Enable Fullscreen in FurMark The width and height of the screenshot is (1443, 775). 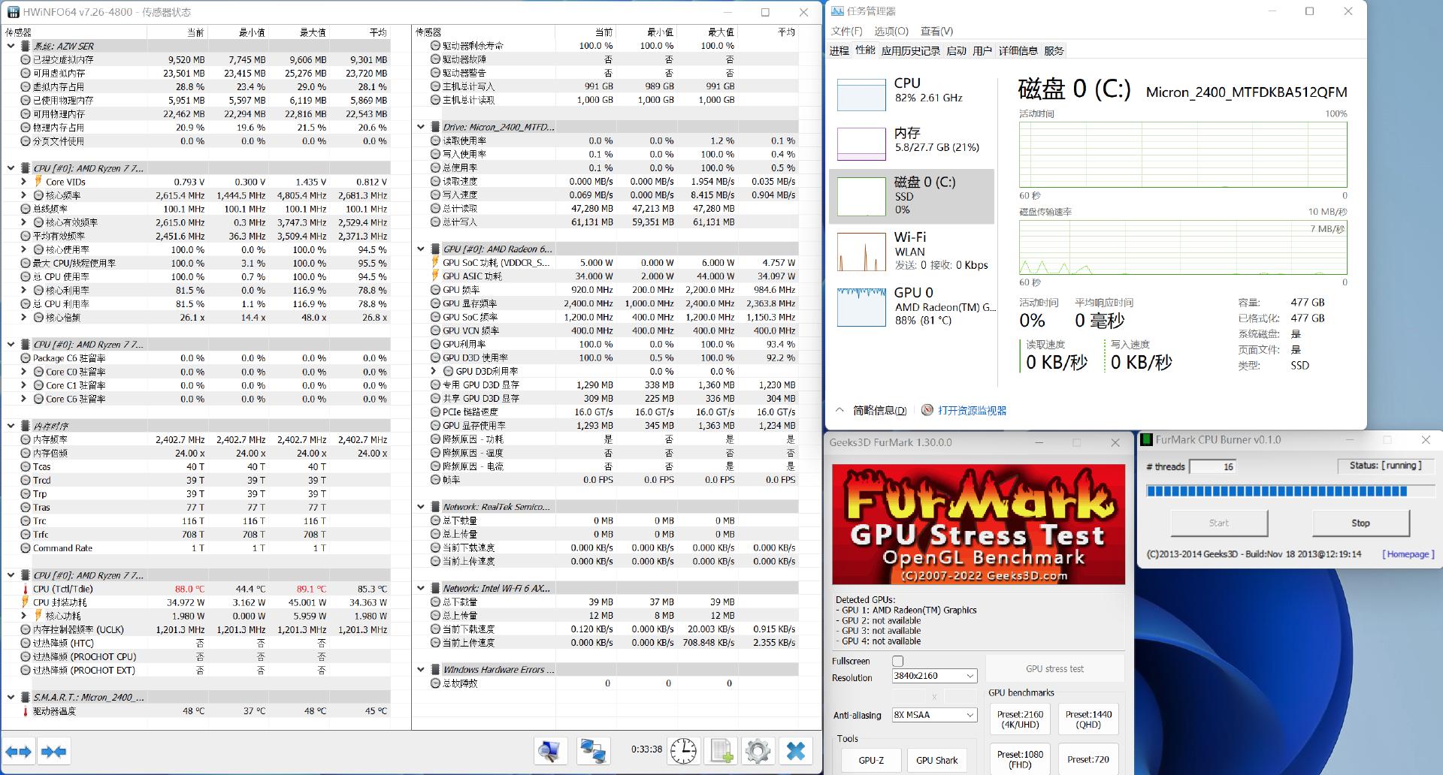[897, 661]
